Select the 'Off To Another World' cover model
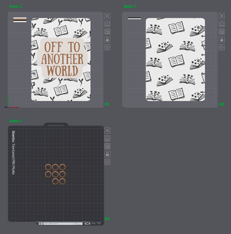 pyautogui.click(x=61, y=59)
